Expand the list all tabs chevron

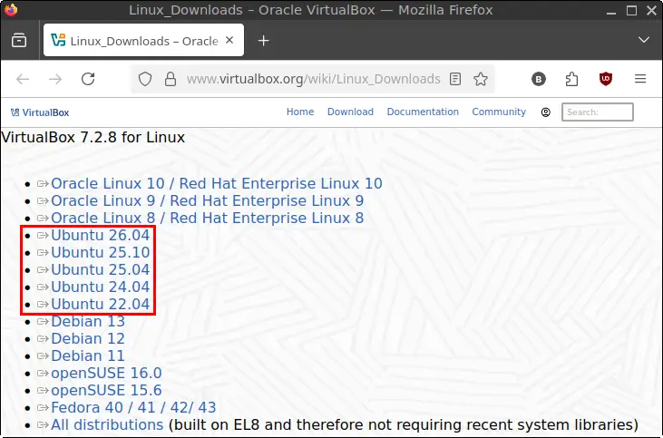[644, 40]
